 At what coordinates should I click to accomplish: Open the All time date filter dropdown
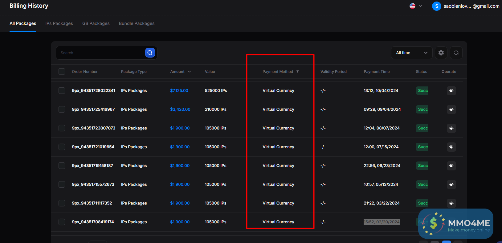(411, 53)
